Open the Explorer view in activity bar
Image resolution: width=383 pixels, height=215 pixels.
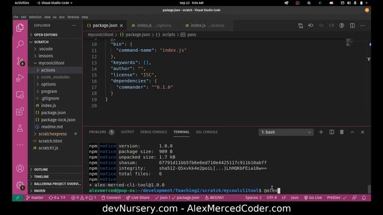click(x=20, y=28)
